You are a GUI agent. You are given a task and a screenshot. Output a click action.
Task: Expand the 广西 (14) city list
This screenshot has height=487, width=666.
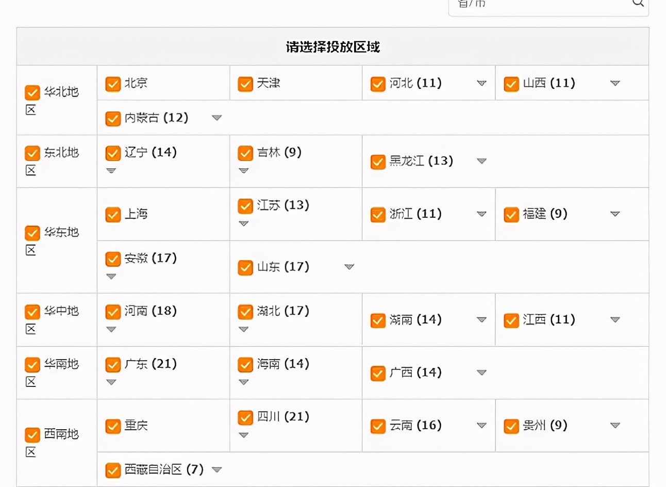481,372
